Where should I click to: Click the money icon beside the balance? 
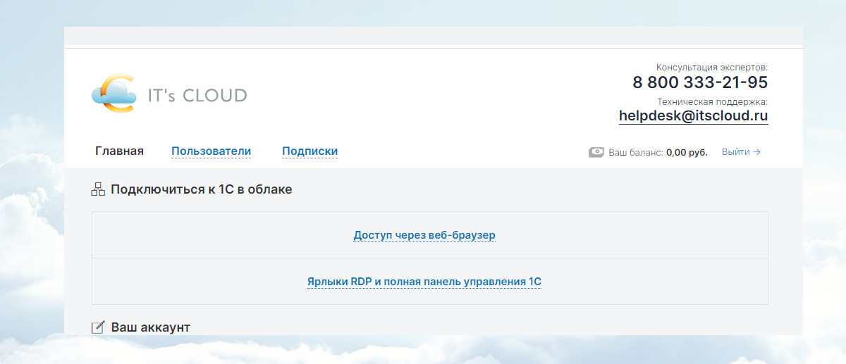(x=596, y=152)
